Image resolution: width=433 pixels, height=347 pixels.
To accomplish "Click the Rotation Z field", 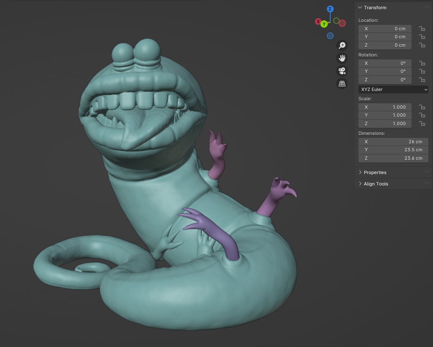I will (x=385, y=80).
